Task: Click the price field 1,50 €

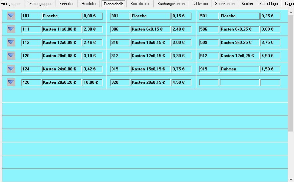Action: [270, 69]
